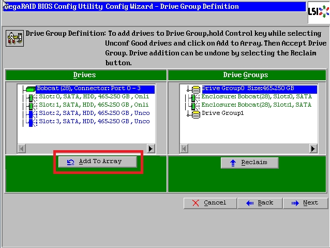Click the Slot: 2 blue drive icon
330x248 pixels.
coord(32,114)
